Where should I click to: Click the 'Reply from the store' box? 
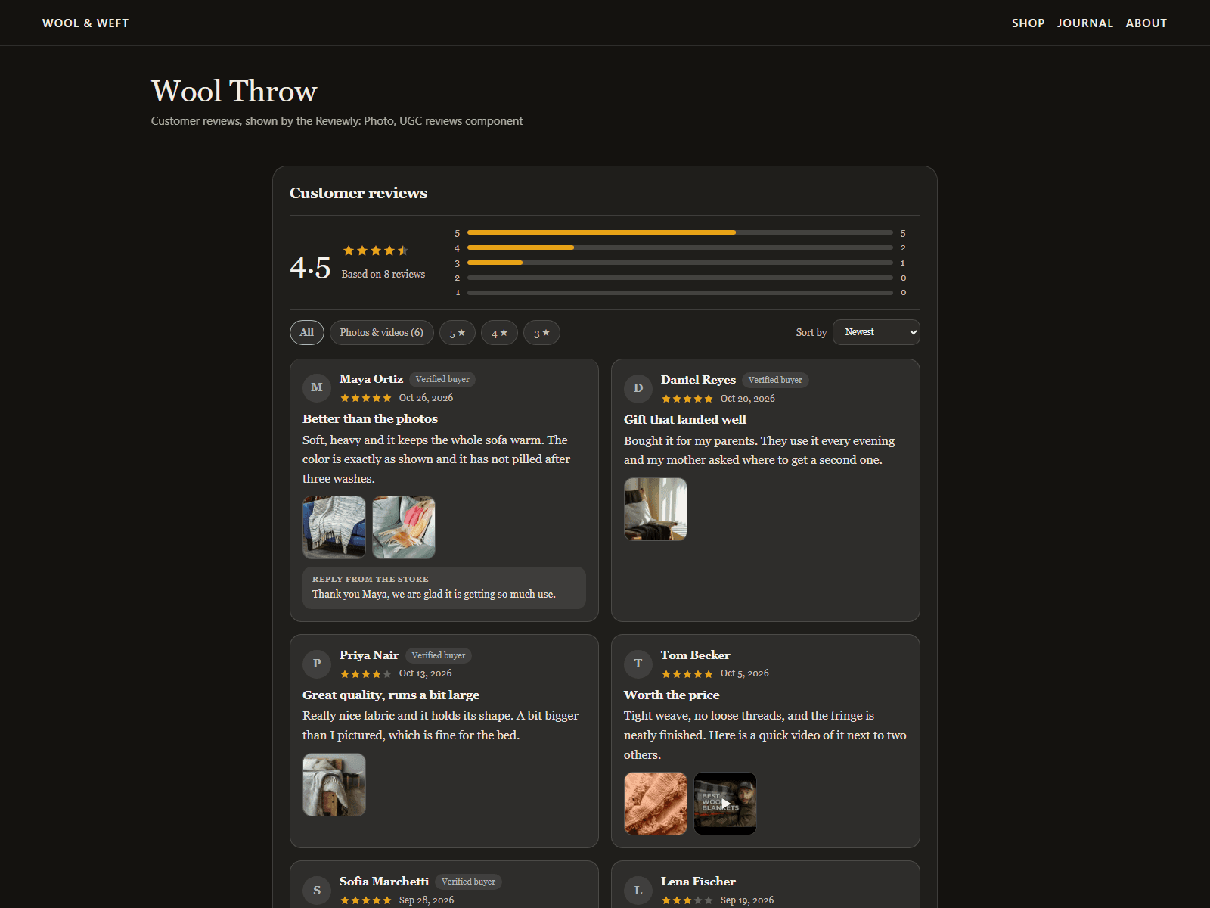[x=444, y=588]
